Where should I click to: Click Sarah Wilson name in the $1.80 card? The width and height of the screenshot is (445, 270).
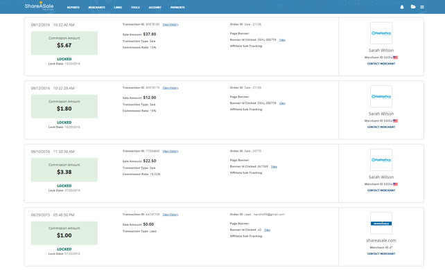381,114
